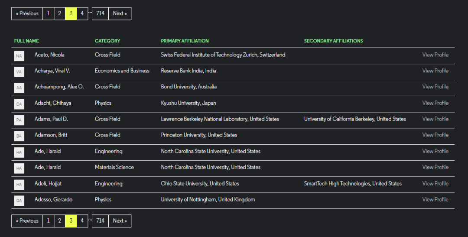Select the name Acharya, Viral V.
The width and height of the screenshot is (468, 237).
point(52,71)
